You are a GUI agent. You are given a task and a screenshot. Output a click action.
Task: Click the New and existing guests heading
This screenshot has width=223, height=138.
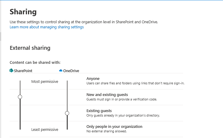[x=107, y=95]
